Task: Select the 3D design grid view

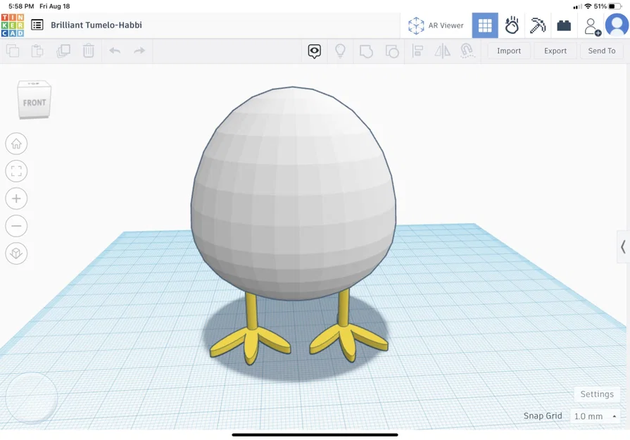Action: pyautogui.click(x=485, y=25)
